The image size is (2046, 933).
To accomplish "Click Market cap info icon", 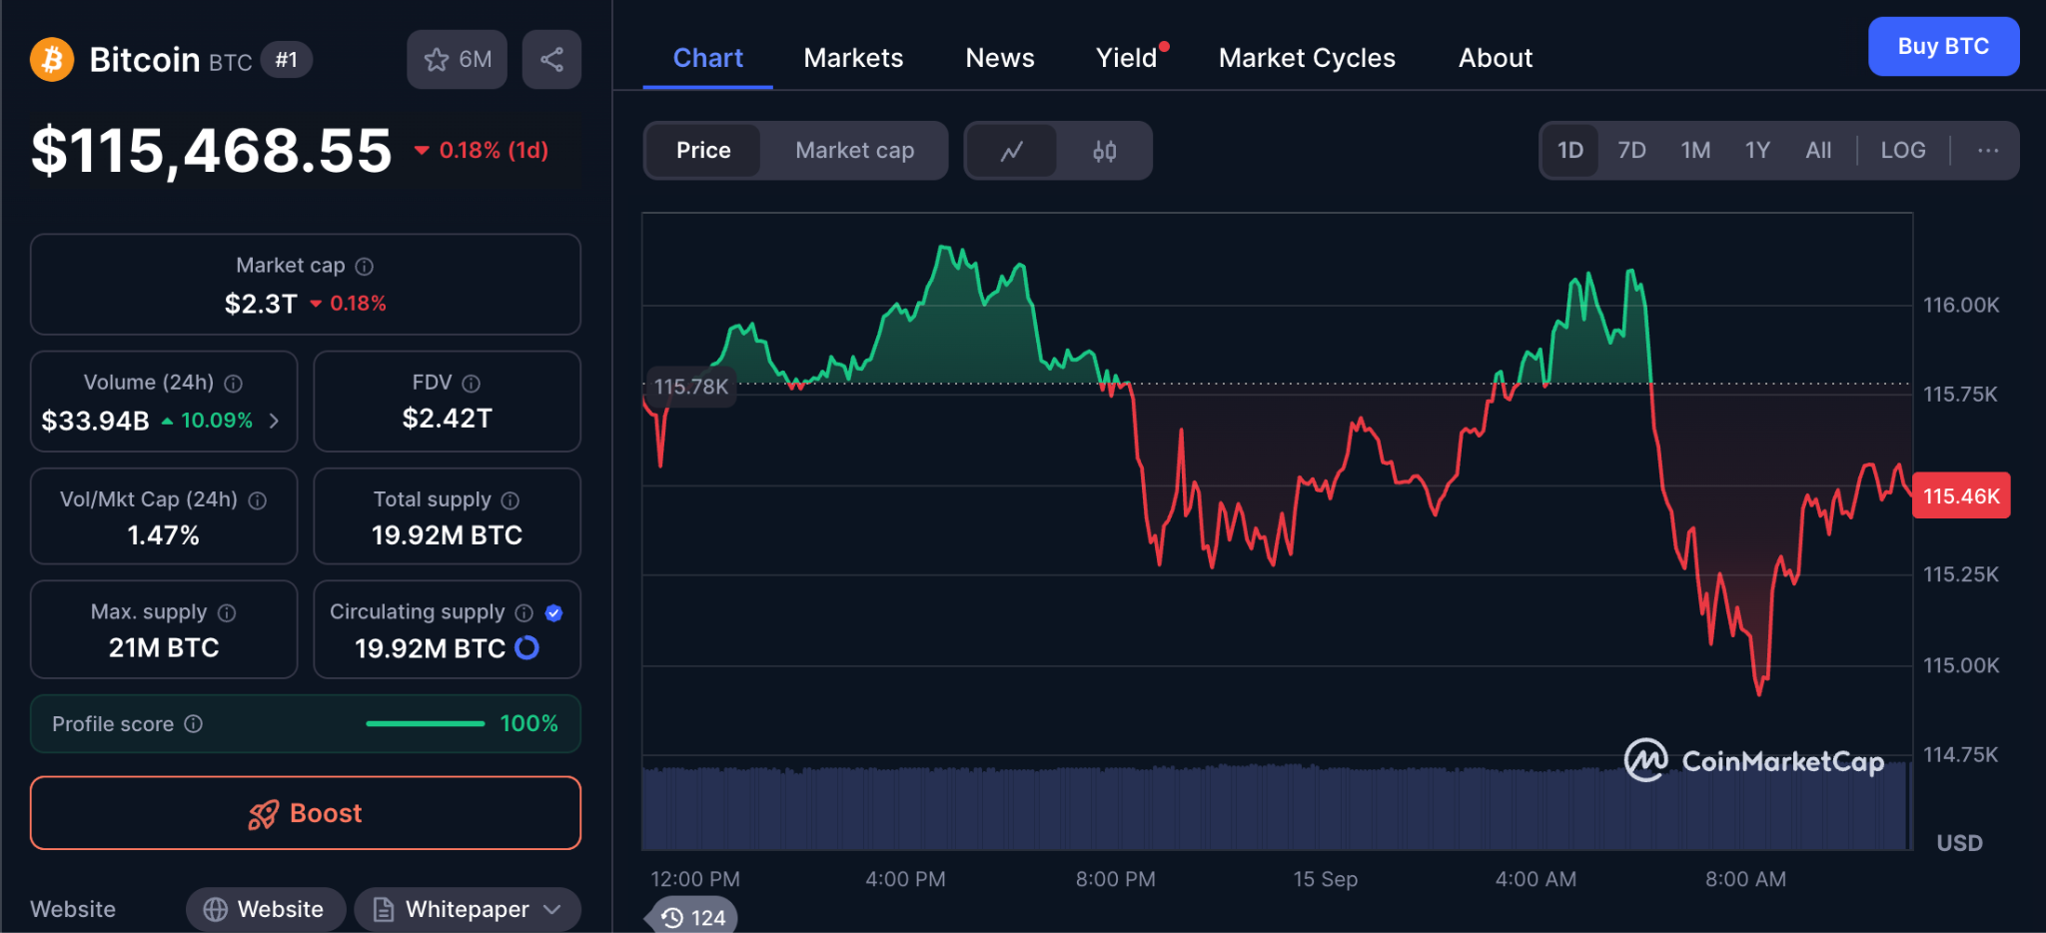I will coord(365,267).
